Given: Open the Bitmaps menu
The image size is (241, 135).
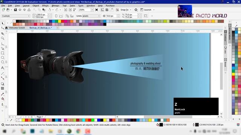Looking at the screenshot, I should click(55, 6).
